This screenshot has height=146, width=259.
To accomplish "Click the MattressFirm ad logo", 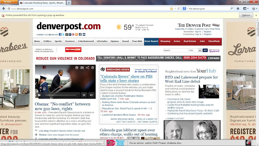I will click(73, 49).
